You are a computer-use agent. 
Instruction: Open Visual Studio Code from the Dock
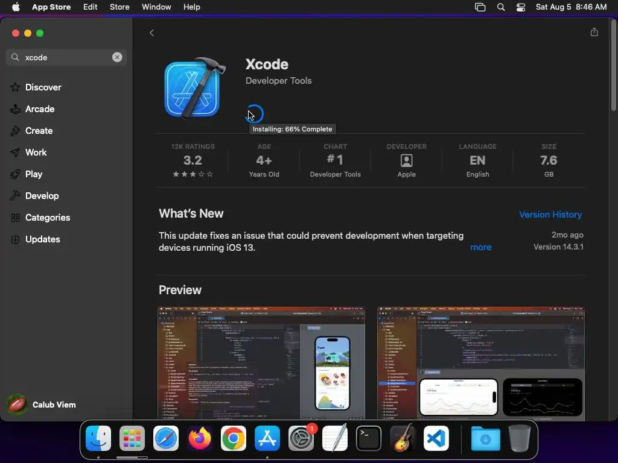pyautogui.click(x=436, y=438)
